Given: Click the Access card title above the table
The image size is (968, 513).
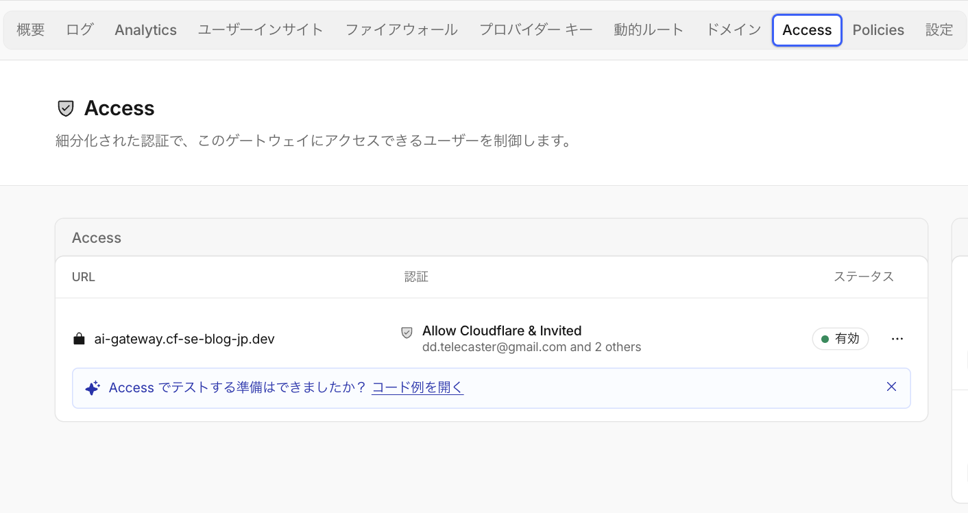Looking at the screenshot, I should (x=97, y=238).
